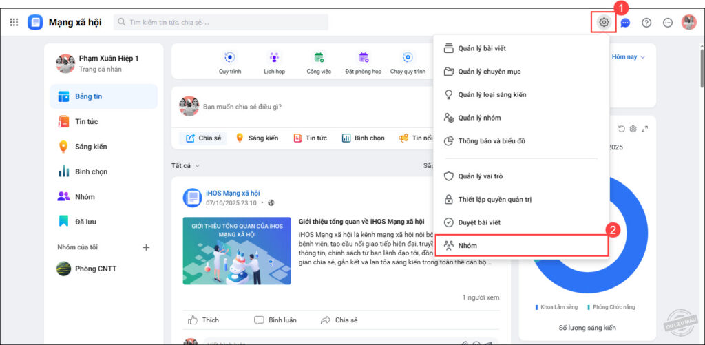Open Bình chọn in the left sidebar
Viewport: 705px width, 345px height.
(x=103, y=172)
